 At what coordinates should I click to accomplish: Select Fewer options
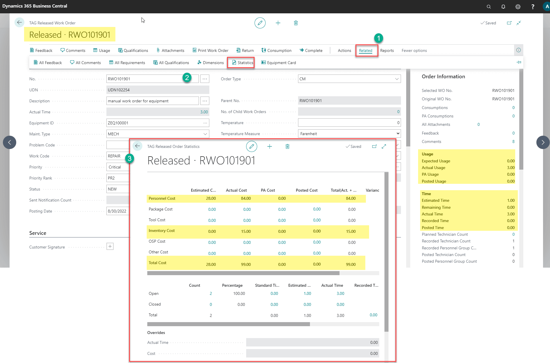click(x=414, y=50)
